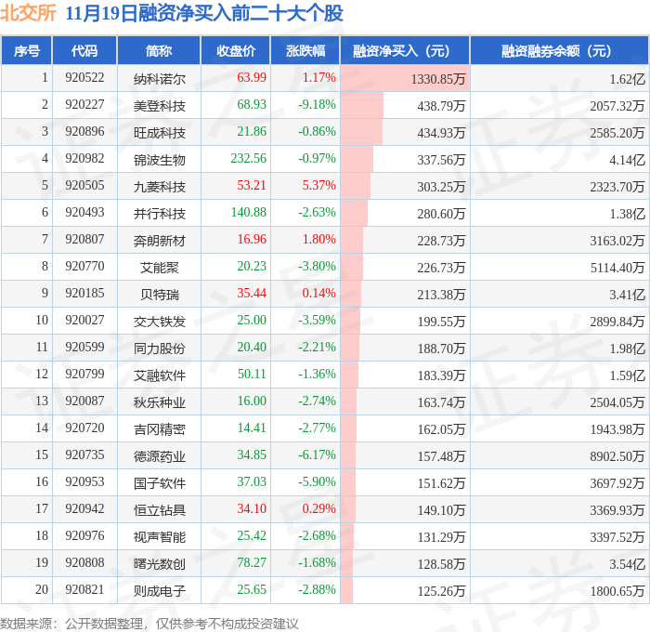Select stock name 奔朗新材
650x632 pixels.
click(159, 241)
